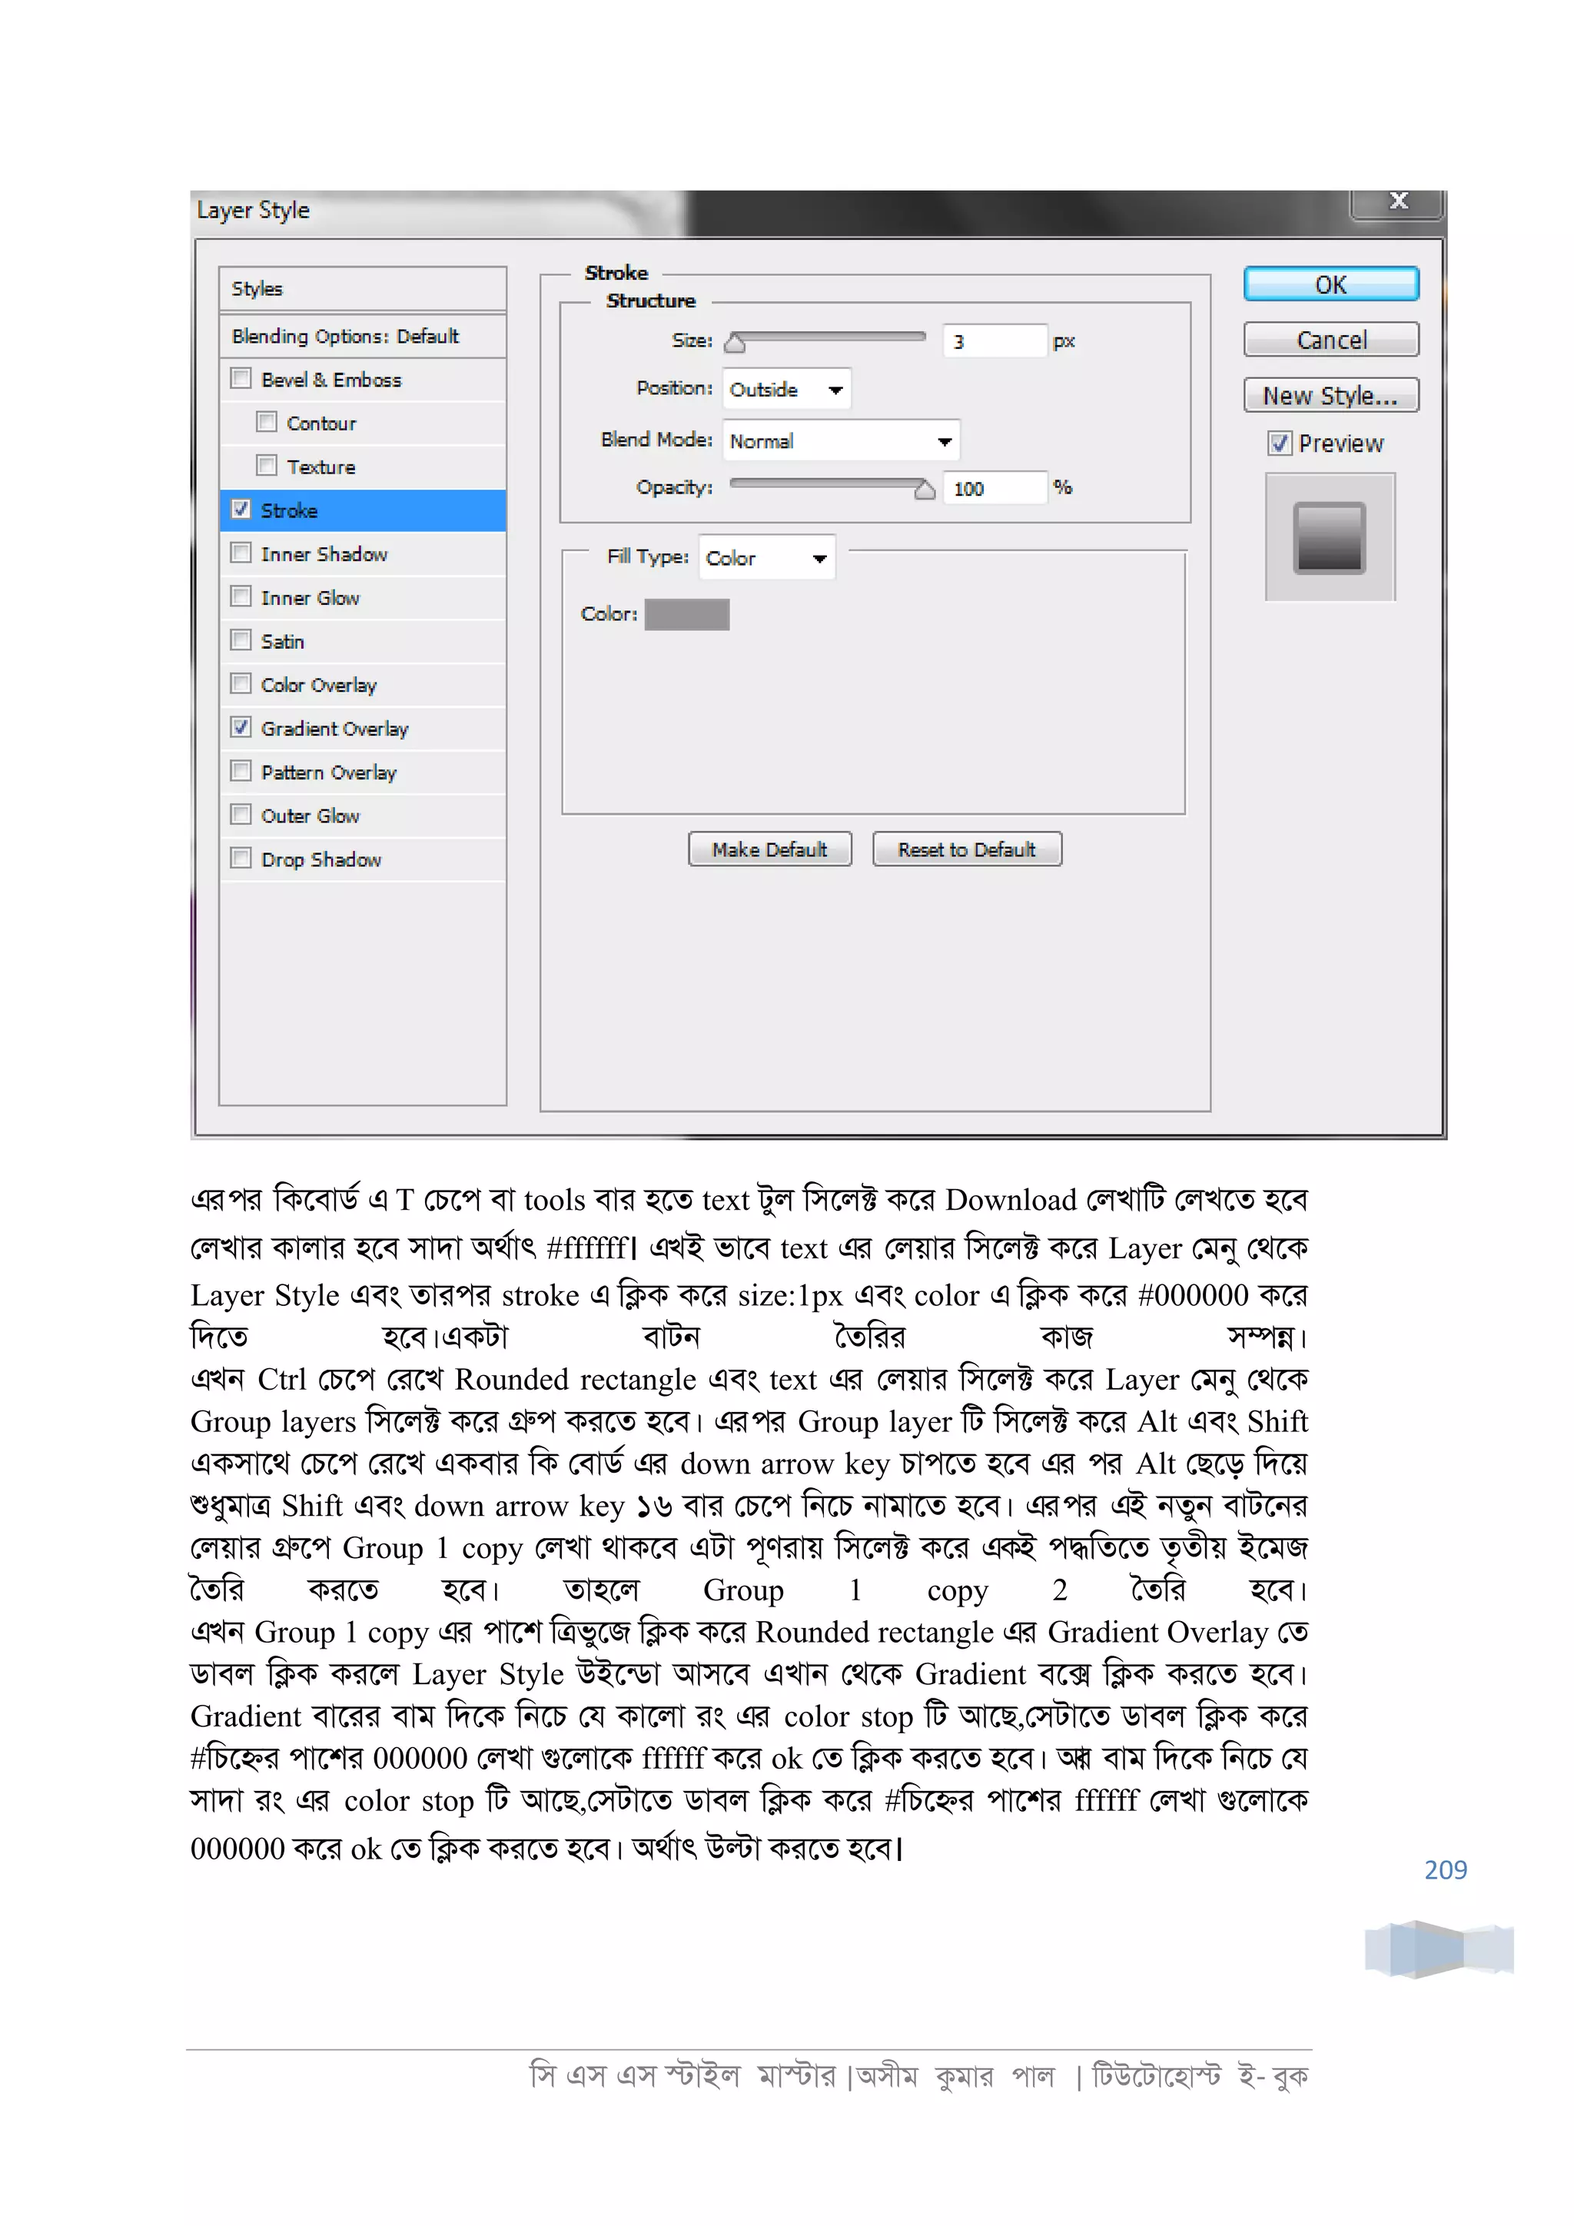This screenshot has width=1574, height=2226.
Task: Uncheck the Gradient Overlay checkbox
Action: (x=241, y=727)
